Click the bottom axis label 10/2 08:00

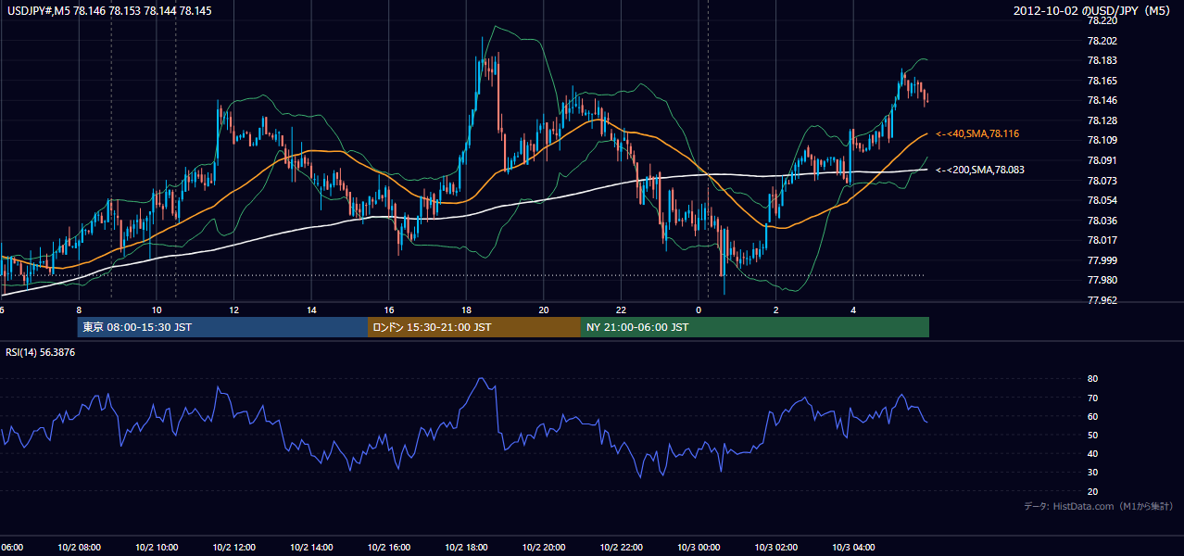click(x=79, y=547)
